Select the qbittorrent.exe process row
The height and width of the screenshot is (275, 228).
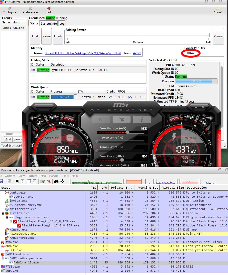pyautogui.click(x=114, y=209)
